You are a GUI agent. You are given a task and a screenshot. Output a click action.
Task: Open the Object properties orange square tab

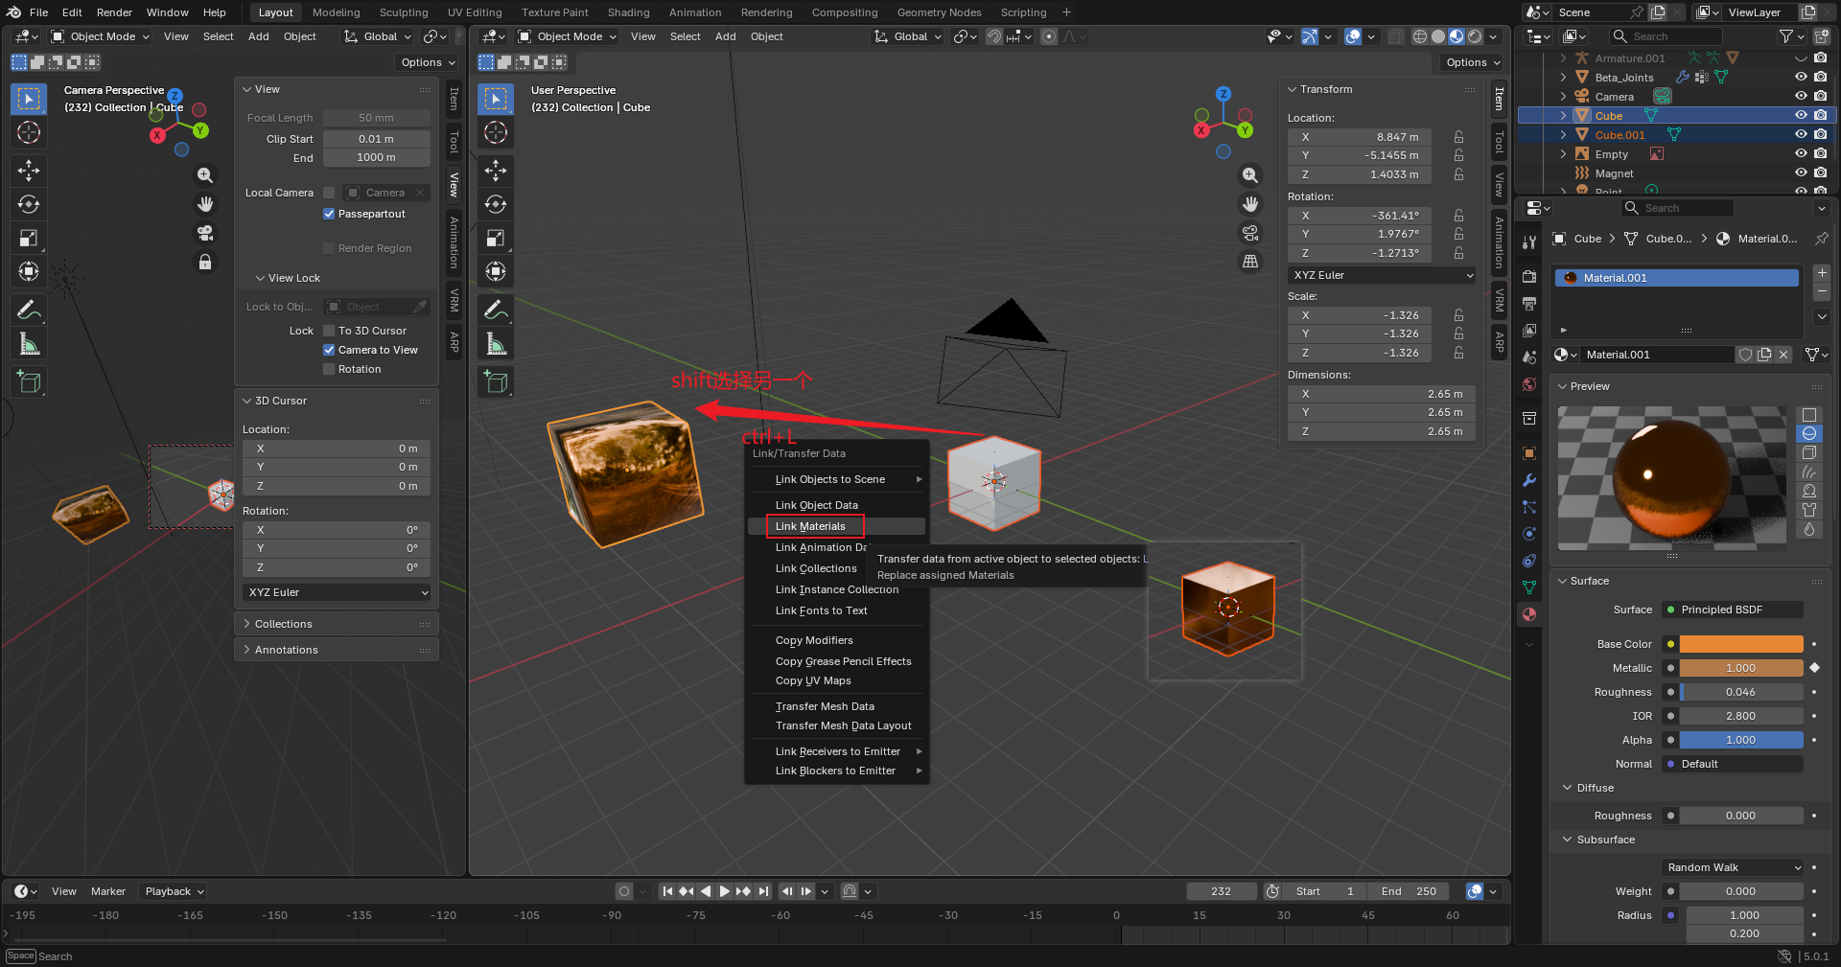click(x=1529, y=453)
